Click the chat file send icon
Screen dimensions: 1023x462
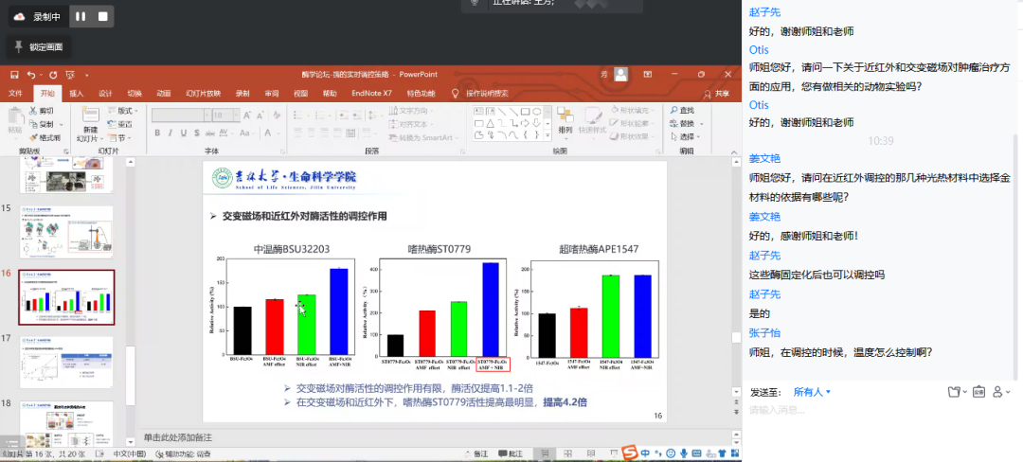click(954, 392)
